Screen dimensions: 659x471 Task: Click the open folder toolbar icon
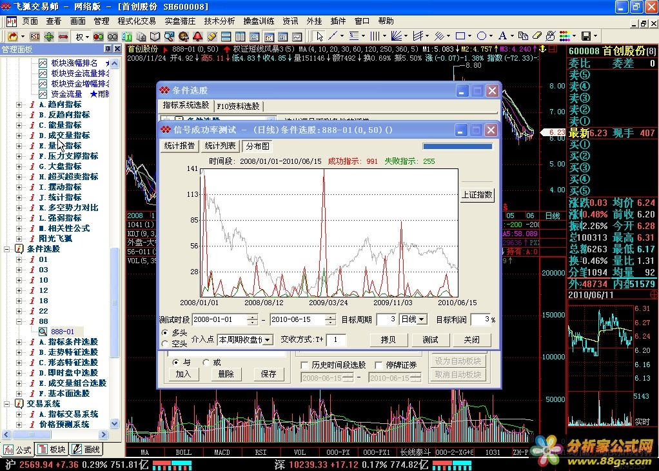pyautogui.click(x=13, y=37)
